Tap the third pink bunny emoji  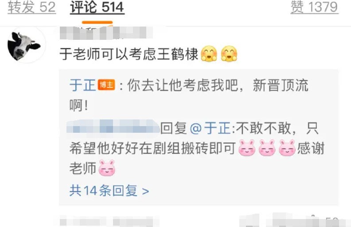(x=287, y=148)
